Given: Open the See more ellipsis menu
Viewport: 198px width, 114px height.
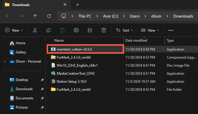Looking at the screenshot, I should tap(171, 30).
